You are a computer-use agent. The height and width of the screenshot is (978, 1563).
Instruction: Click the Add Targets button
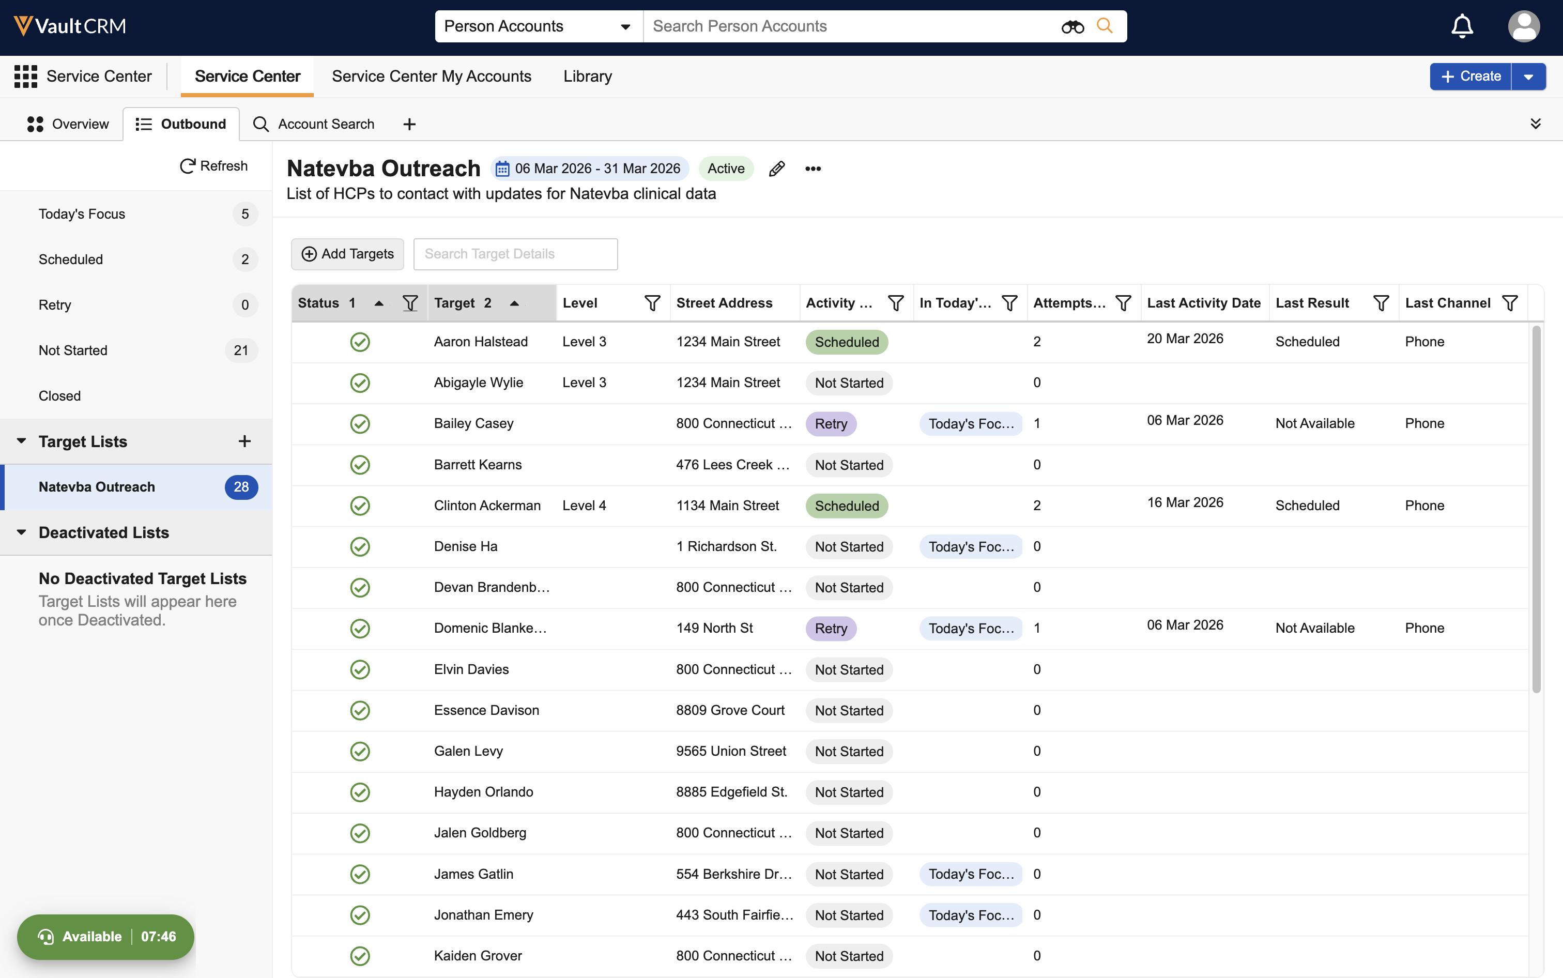pyautogui.click(x=347, y=254)
